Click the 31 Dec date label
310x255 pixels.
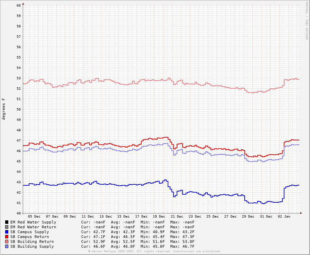pos(266,217)
